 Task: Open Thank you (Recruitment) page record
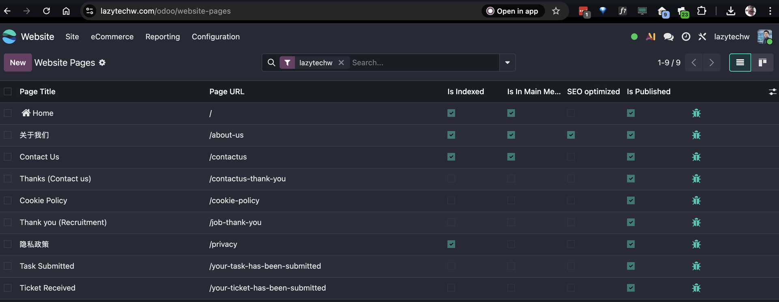[63, 223]
